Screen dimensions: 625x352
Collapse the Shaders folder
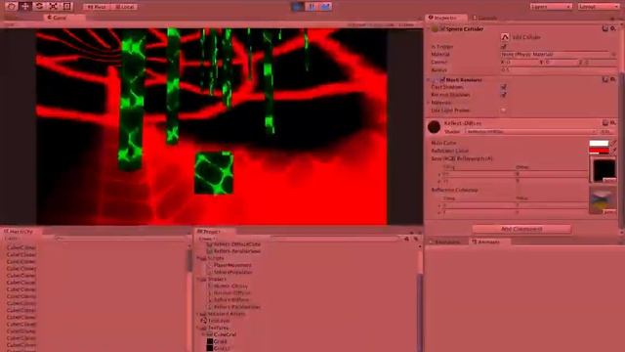pyautogui.click(x=199, y=279)
